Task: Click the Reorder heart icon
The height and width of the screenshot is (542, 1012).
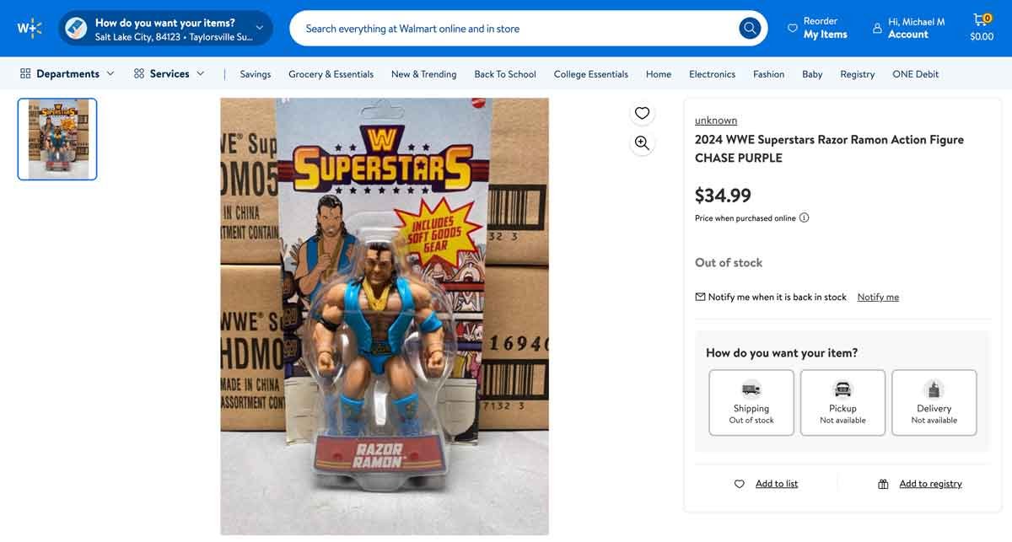Action: tap(791, 27)
